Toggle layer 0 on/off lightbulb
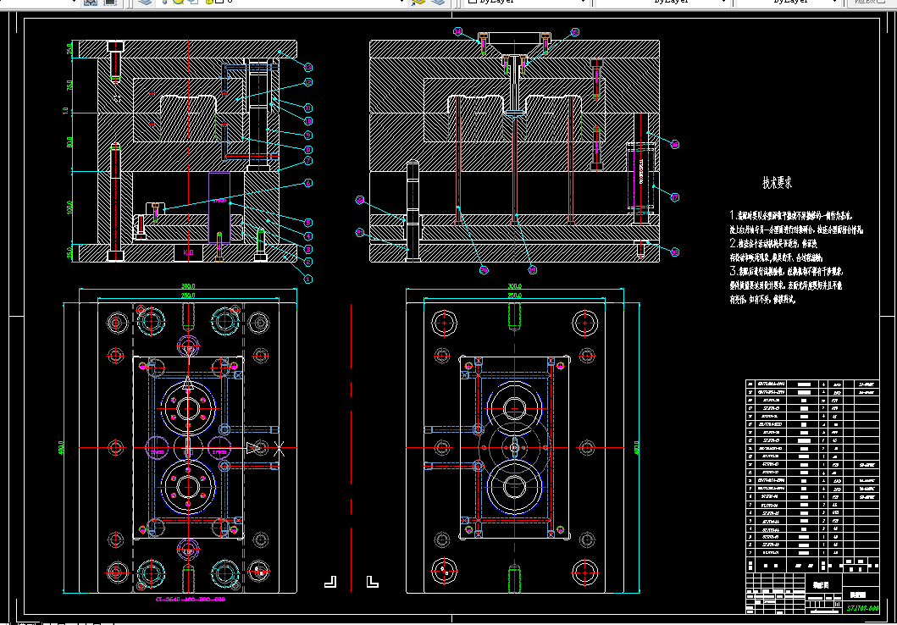 167,3
